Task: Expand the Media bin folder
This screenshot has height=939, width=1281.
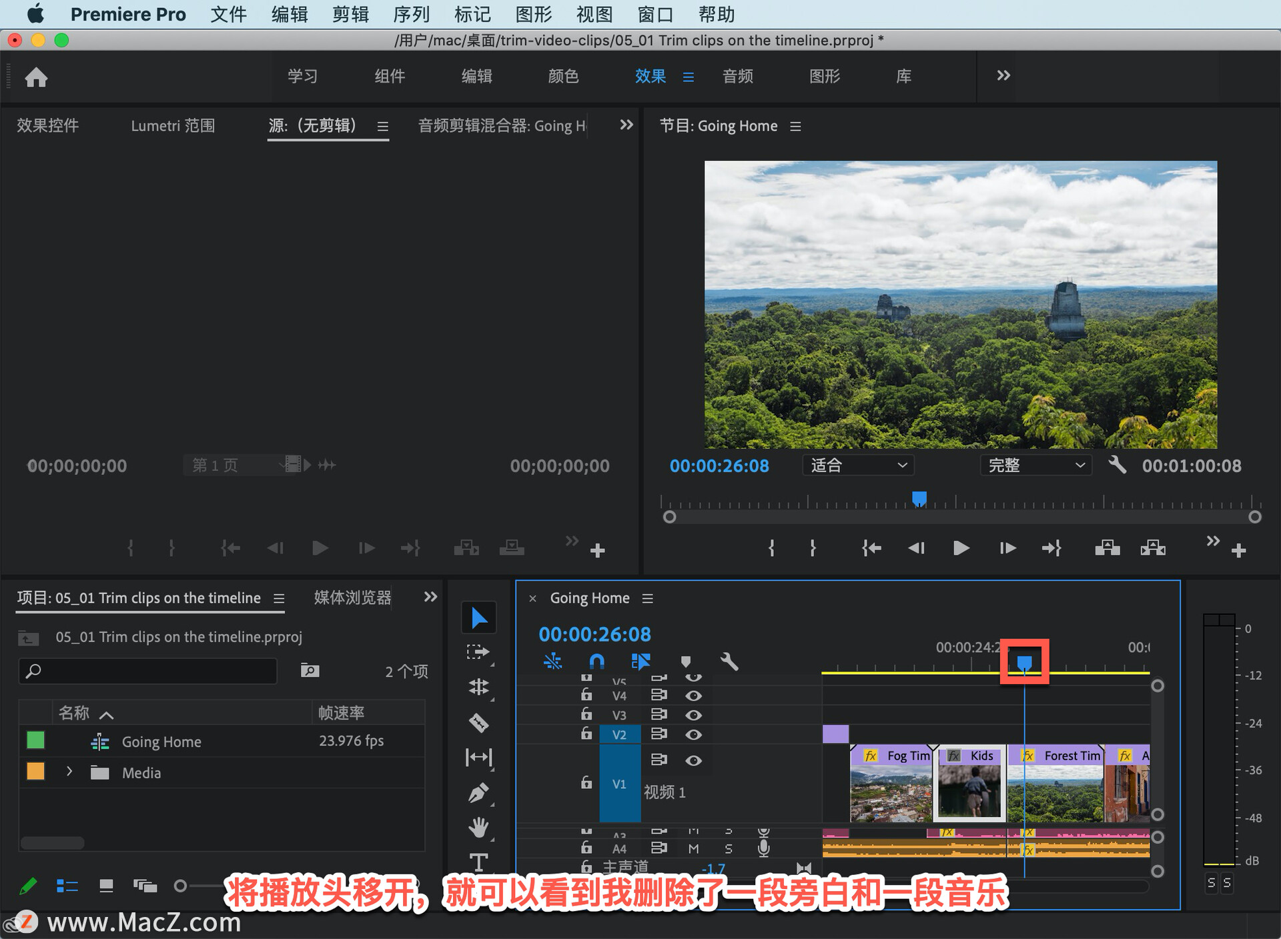Action: click(69, 772)
